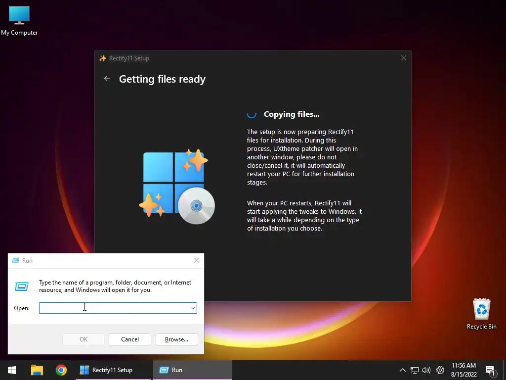Close the Run dialog
The height and width of the screenshot is (380, 506).
197,260
